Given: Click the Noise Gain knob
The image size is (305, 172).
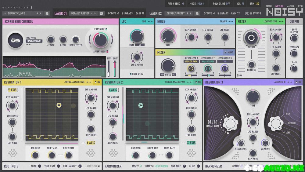Looking at the screenshot, I should pos(168,36).
